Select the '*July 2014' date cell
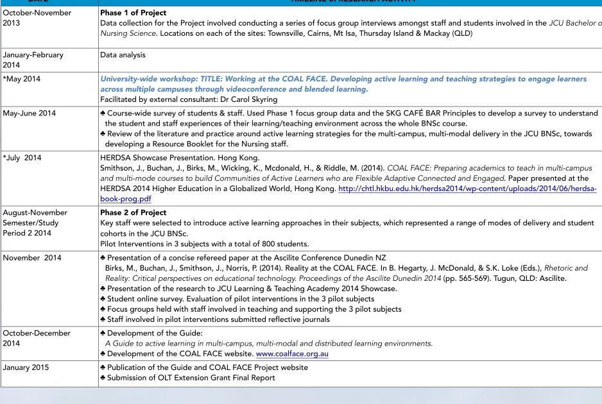The image size is (602, 404). coord(49,178)
